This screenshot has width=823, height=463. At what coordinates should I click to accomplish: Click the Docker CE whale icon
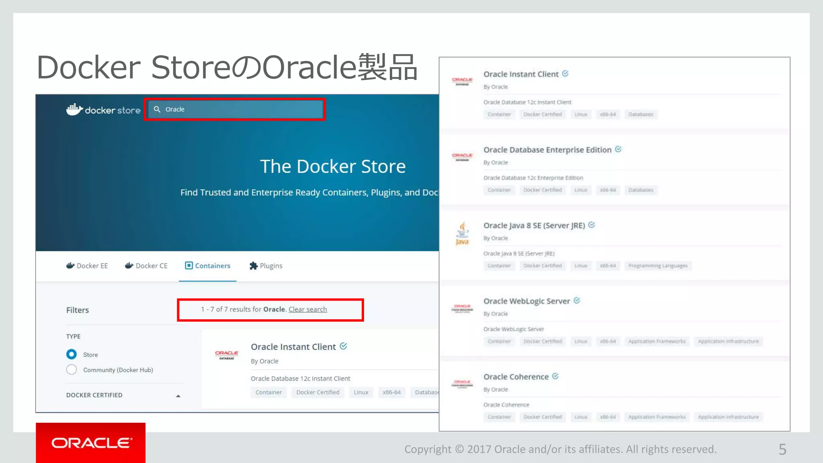click(129, 265)
